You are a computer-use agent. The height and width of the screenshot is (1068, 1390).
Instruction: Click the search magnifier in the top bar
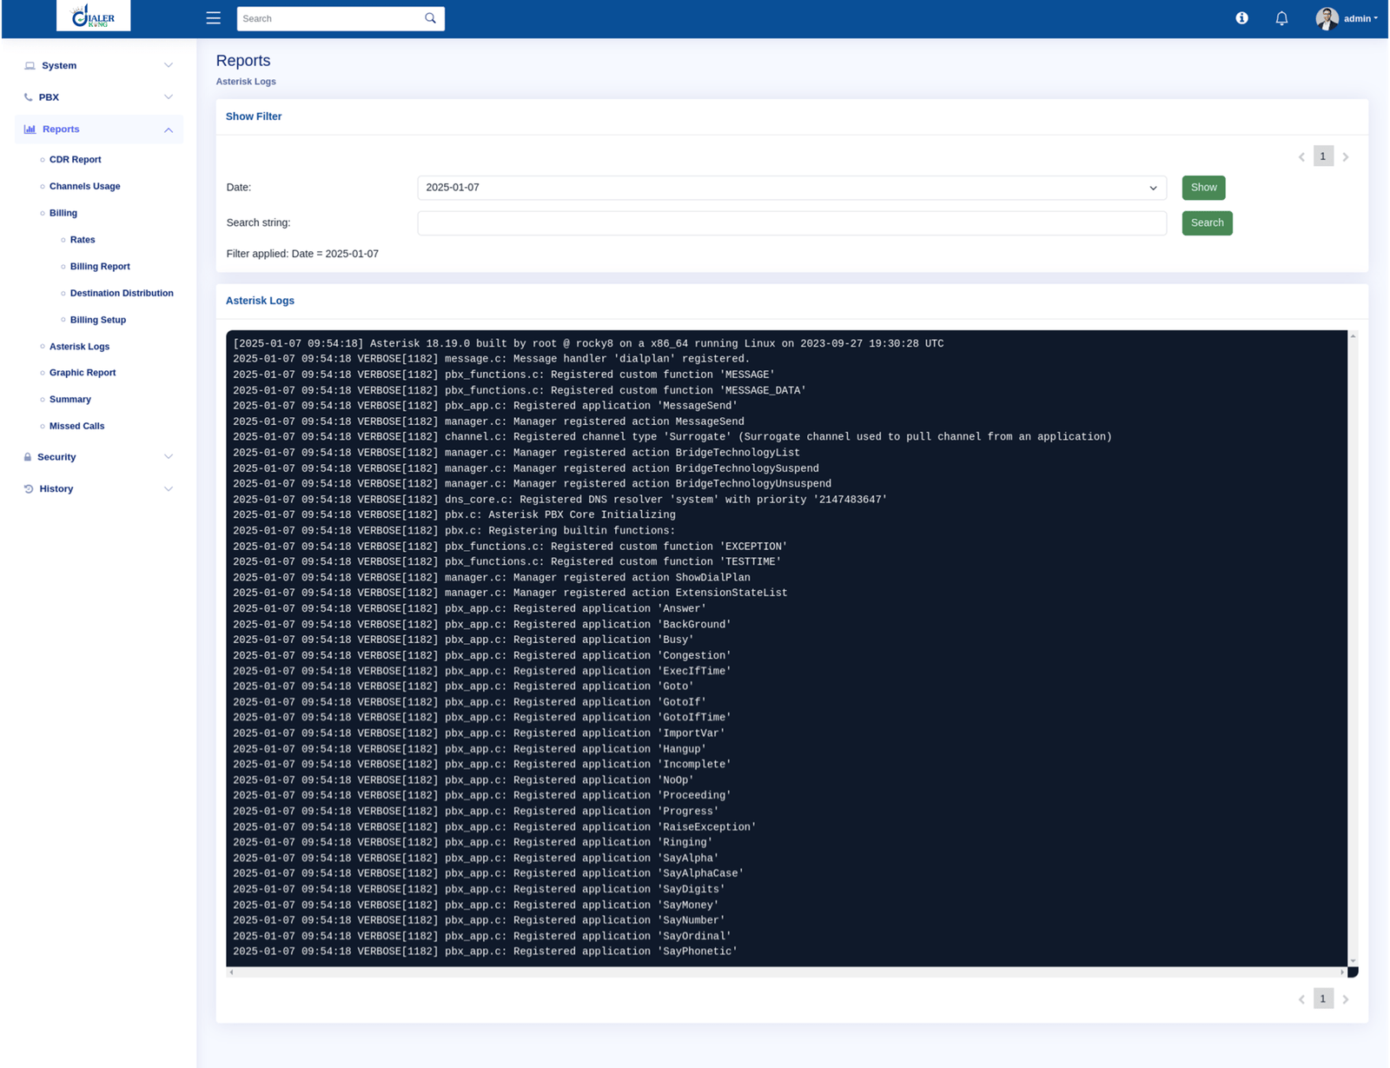(x=430, y=17)
